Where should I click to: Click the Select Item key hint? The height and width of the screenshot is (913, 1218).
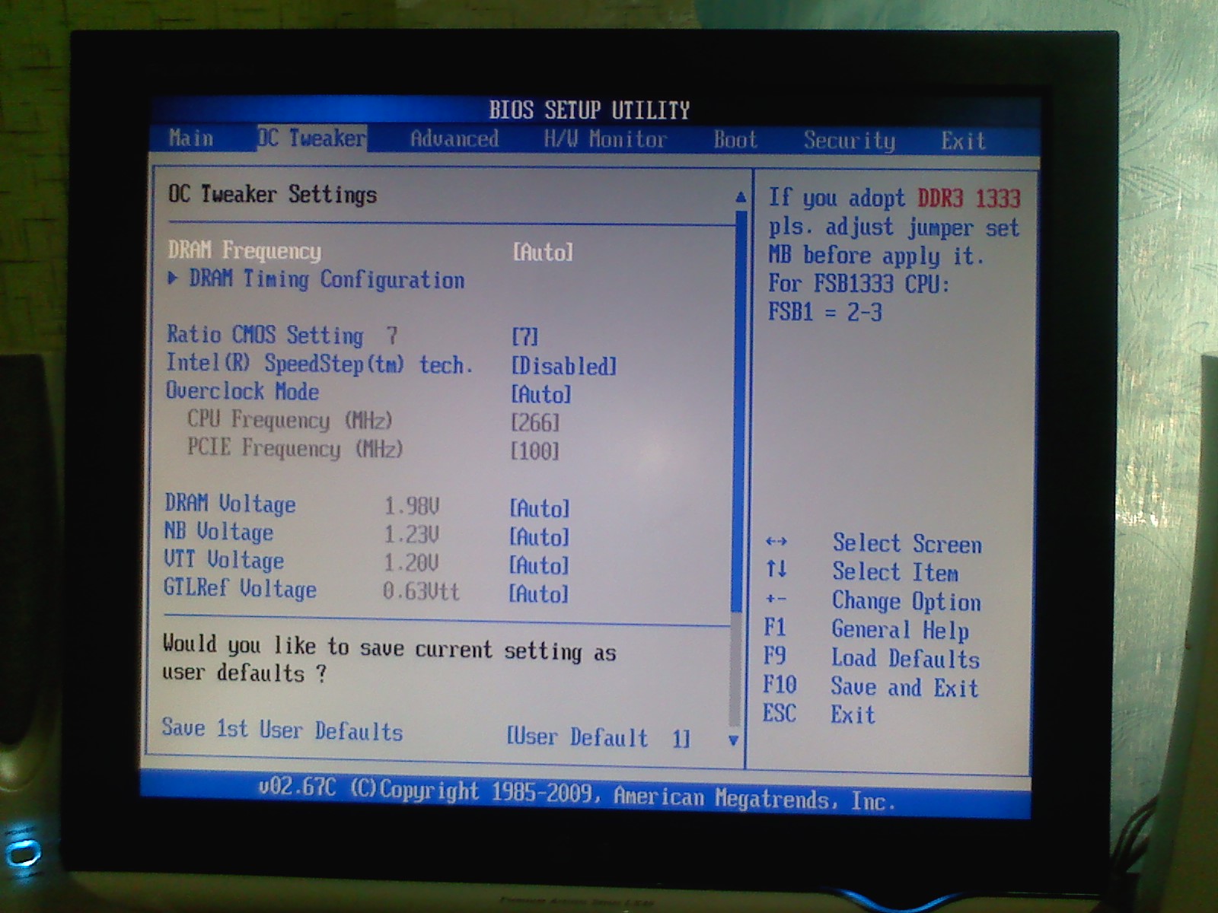[x=895, y=571]
